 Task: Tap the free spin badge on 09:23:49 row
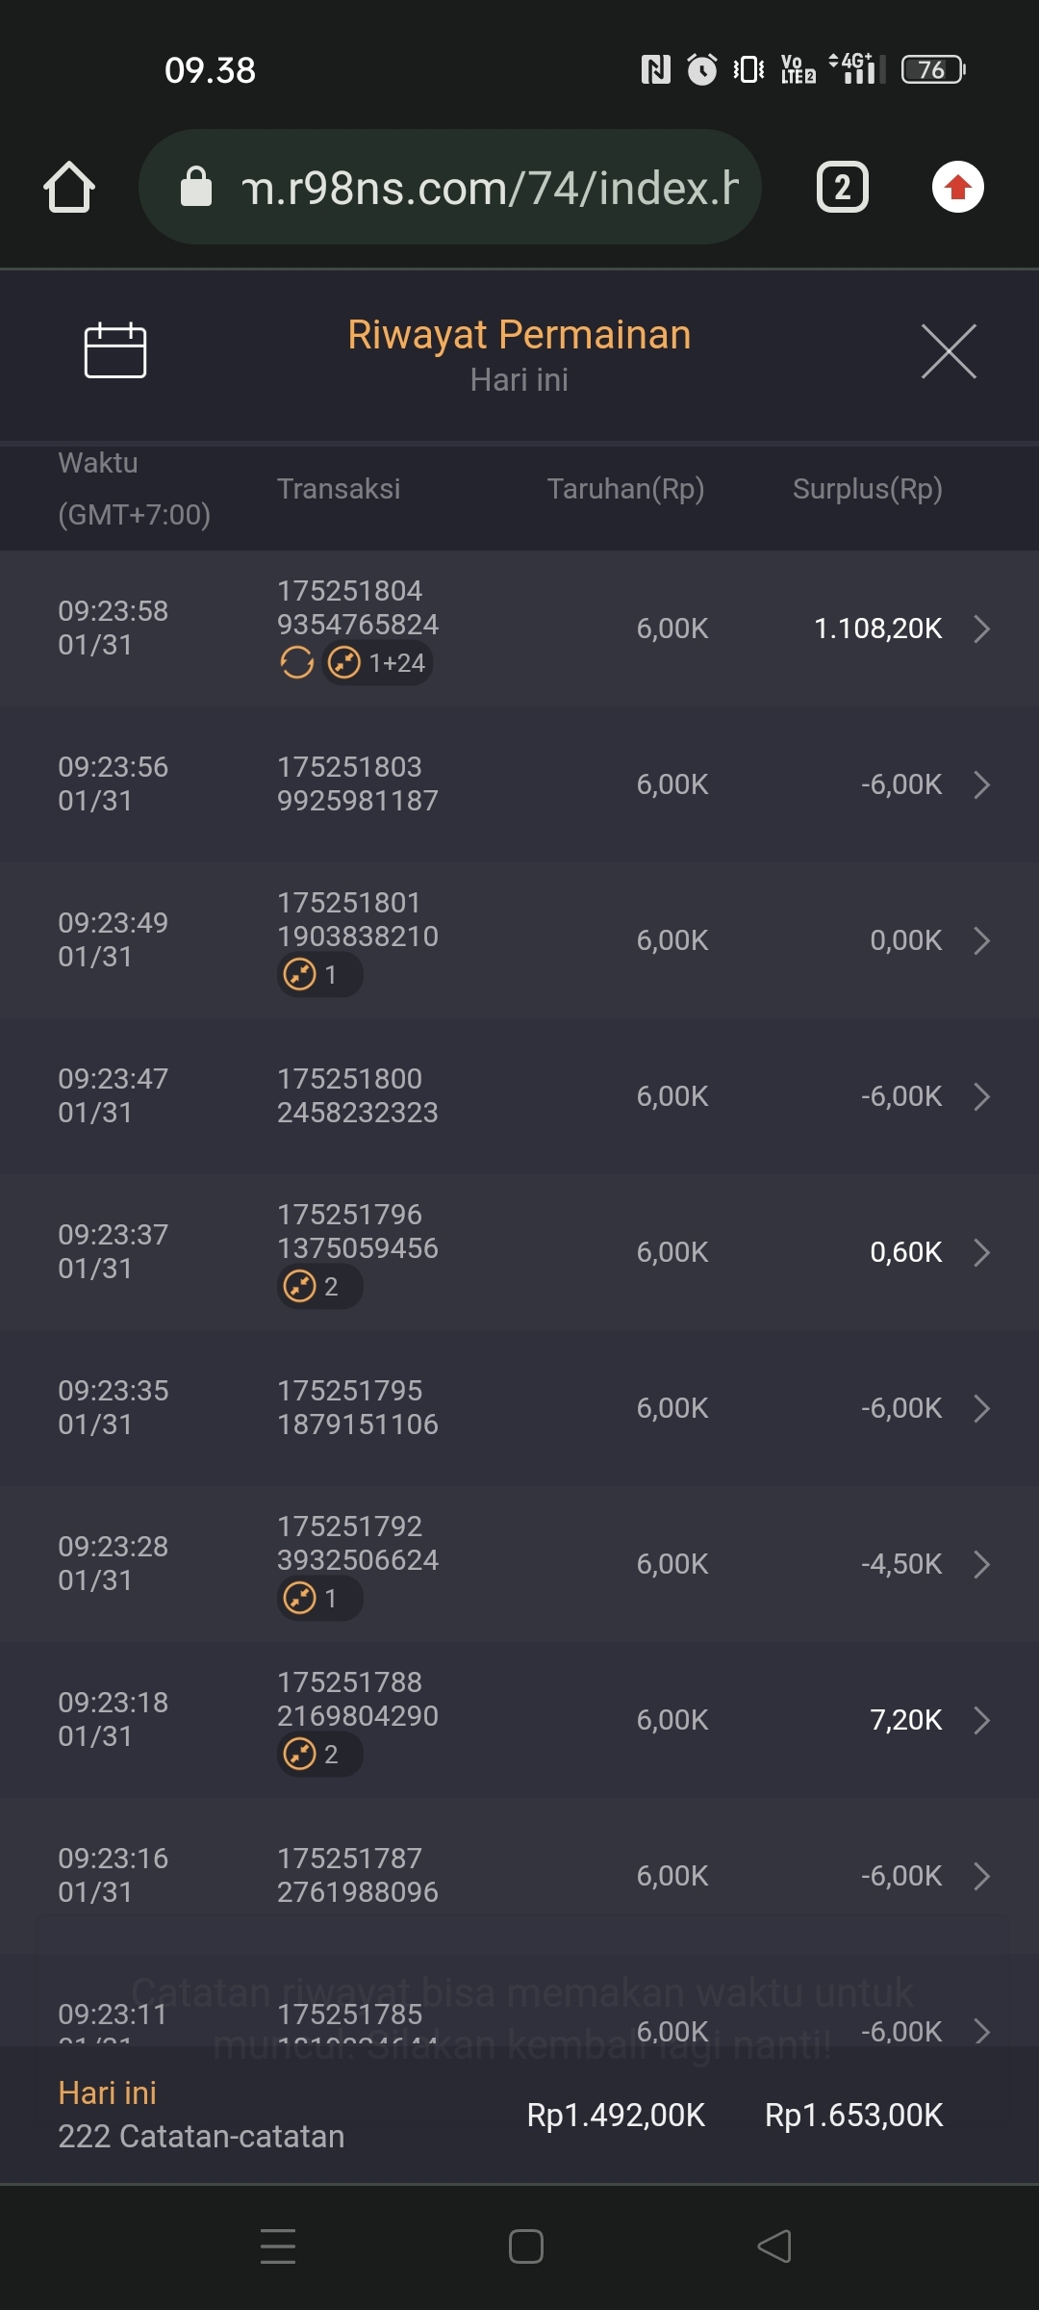click(319, 975)
